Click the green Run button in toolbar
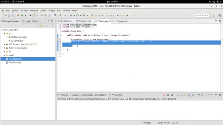This screenshot has height=125, width=223. [x=77, y=15]
